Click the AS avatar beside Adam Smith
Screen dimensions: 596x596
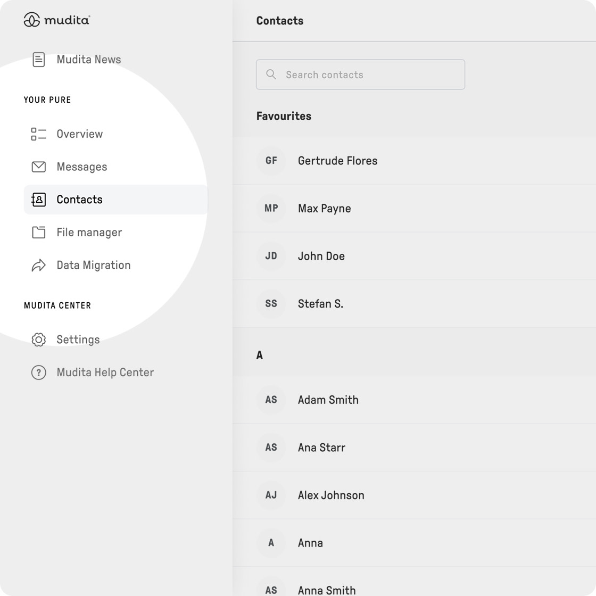(x=271, y=400)
